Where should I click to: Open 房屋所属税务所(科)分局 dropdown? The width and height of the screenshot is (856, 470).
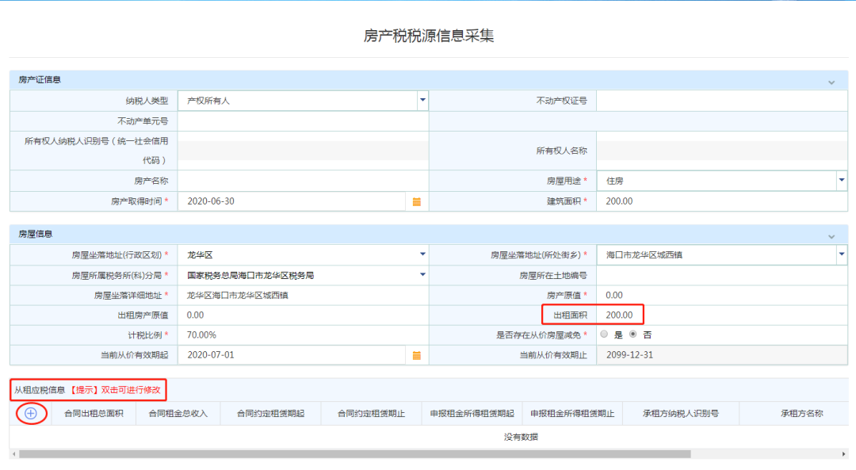tap(422, 274)
